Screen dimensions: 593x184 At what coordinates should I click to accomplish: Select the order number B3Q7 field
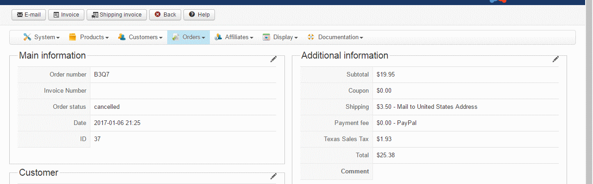183,75
